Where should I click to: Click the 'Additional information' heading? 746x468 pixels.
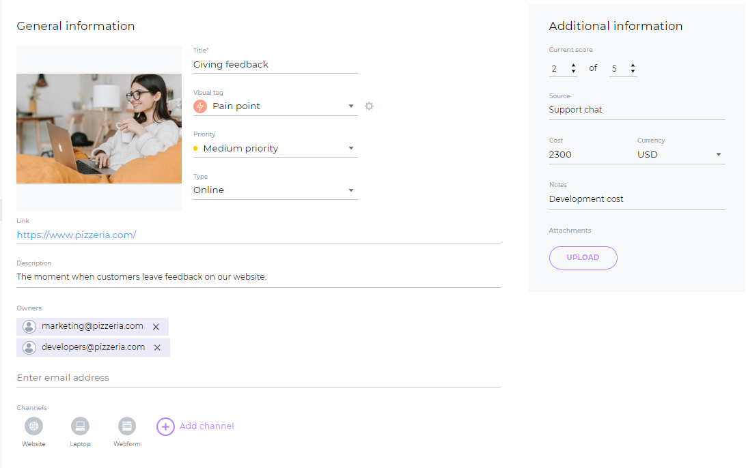click(x=616, y=26)
